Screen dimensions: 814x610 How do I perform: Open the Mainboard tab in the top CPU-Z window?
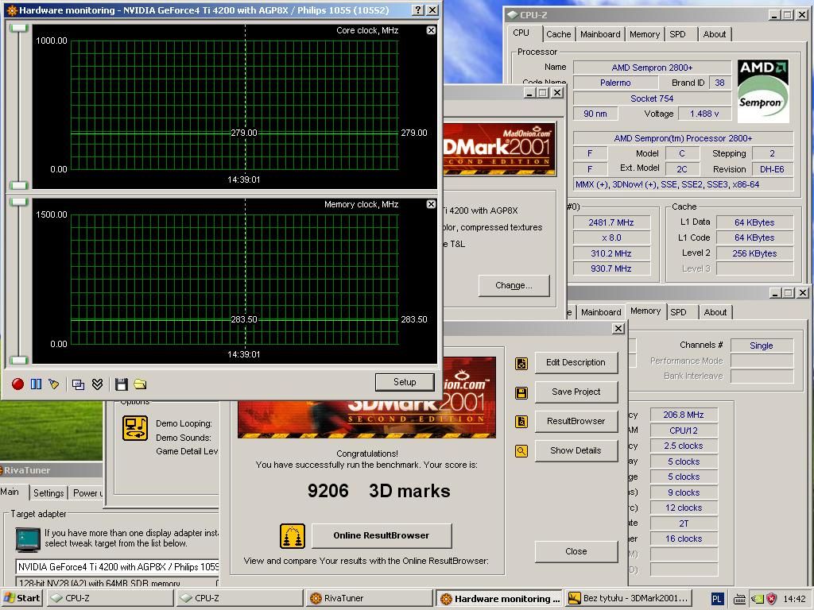tap(600, 34)
